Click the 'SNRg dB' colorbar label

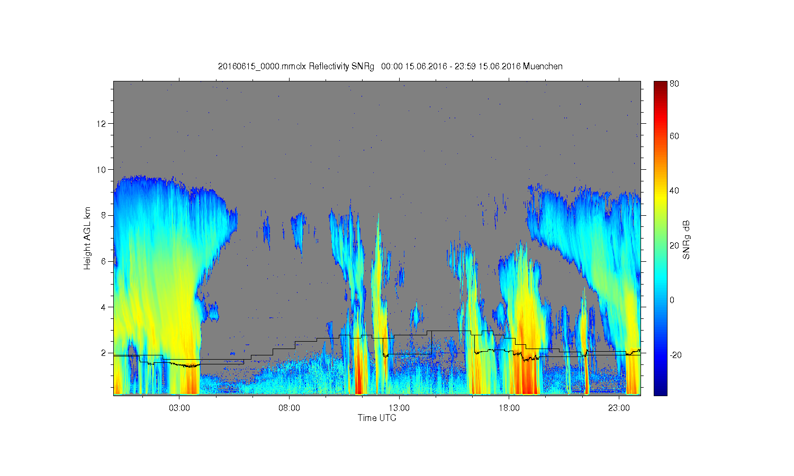point(687,240)
